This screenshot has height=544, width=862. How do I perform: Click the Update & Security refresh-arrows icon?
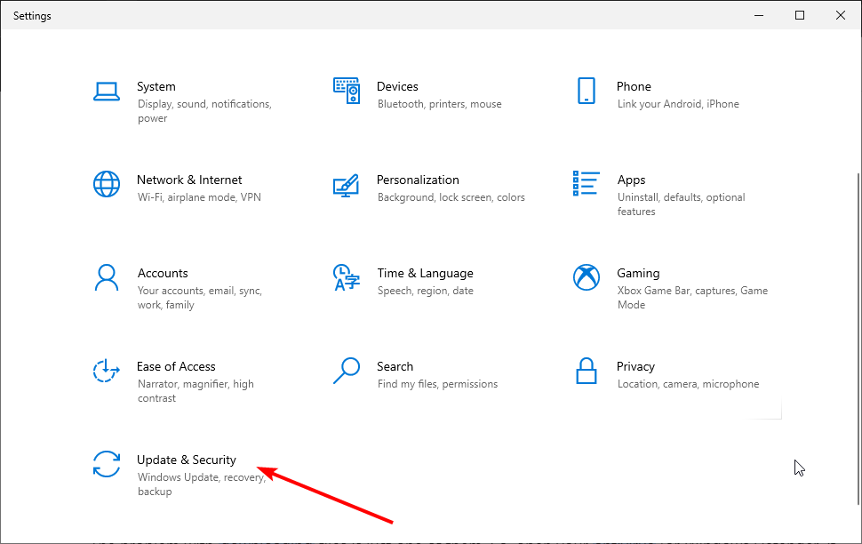(107, 464)
